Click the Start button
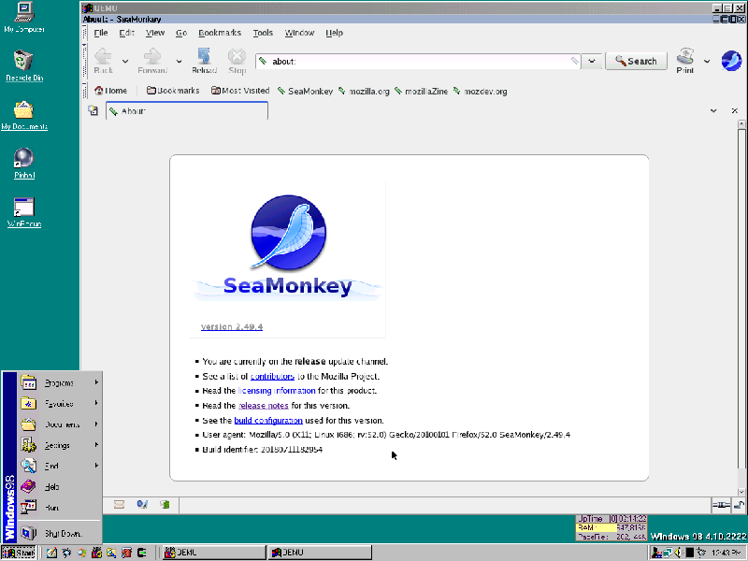The image size is (748, 561). point(19,553)
